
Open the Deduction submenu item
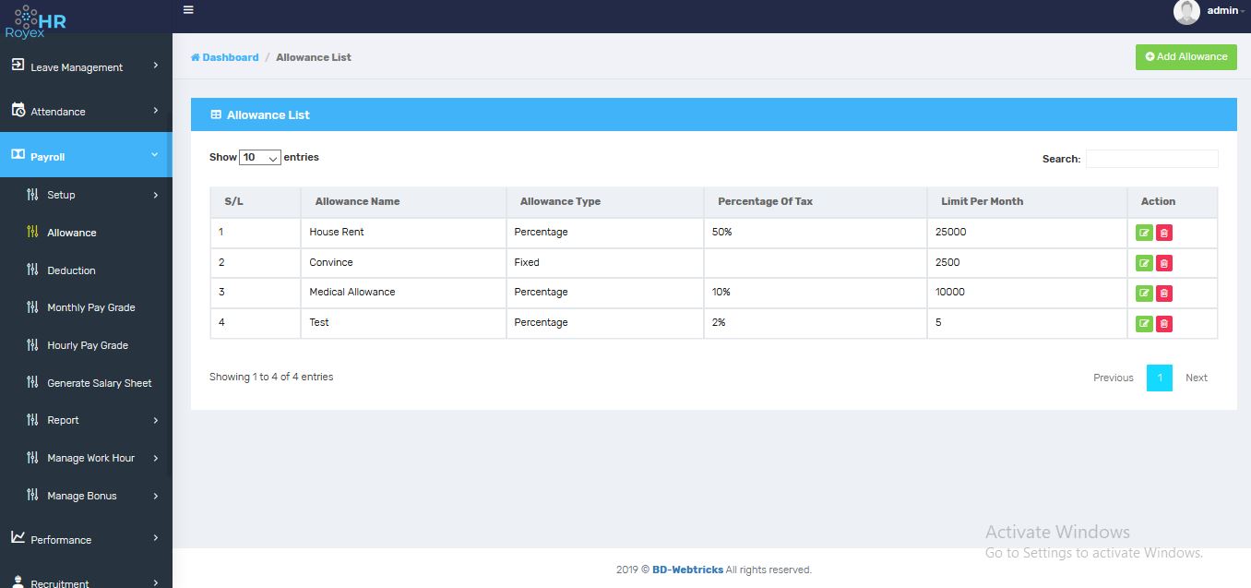[71, 270]
